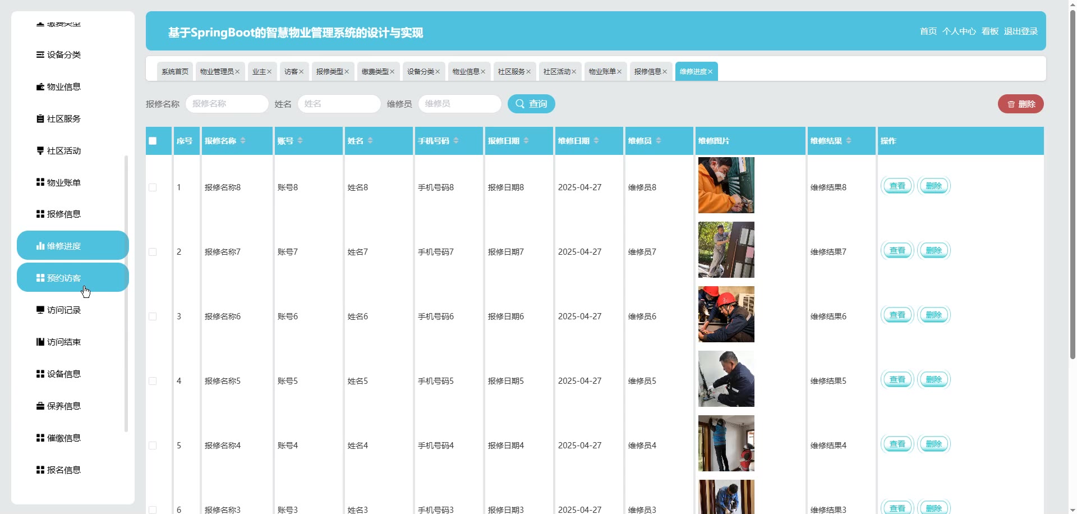Viewport: 1077px width, 514px height.
Task: Click 查看 button for 报修名称7 row
Action: tap(897, 250)
